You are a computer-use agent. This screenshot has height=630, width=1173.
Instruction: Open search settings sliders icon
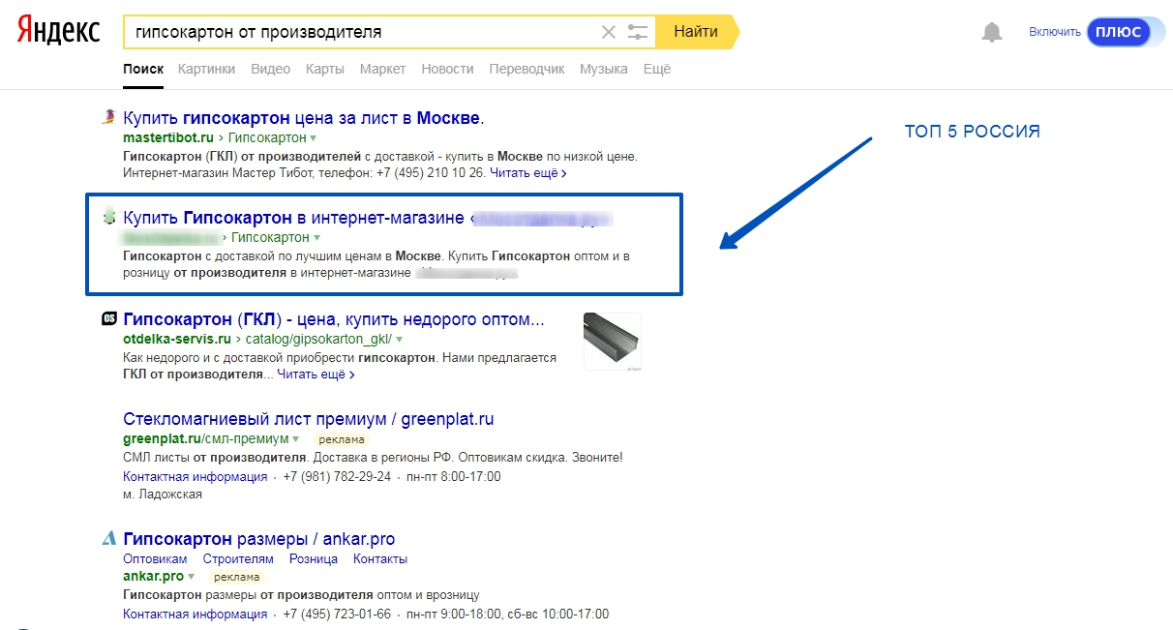click(x=638, y=32)
